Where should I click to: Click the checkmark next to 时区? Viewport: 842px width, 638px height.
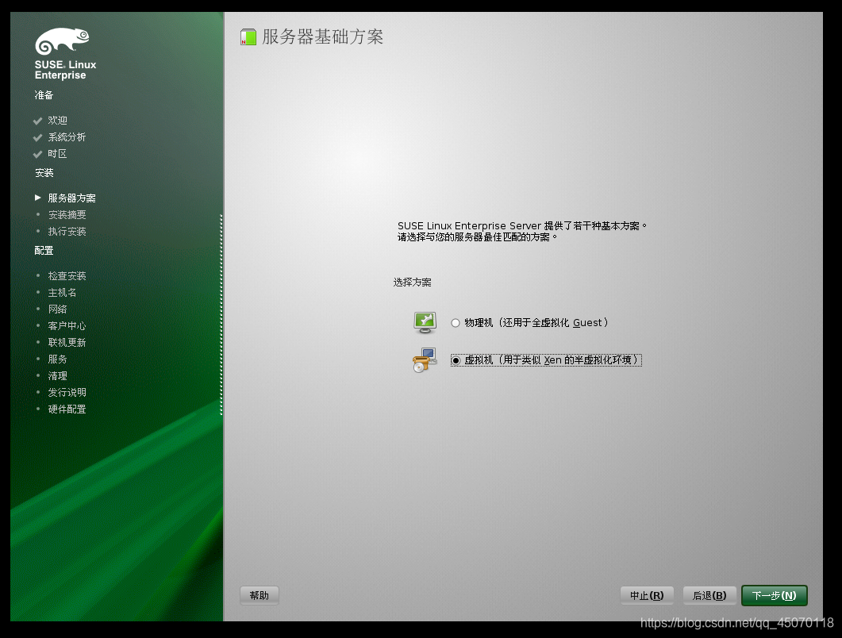pyautogui.click(x=37, y=154)
